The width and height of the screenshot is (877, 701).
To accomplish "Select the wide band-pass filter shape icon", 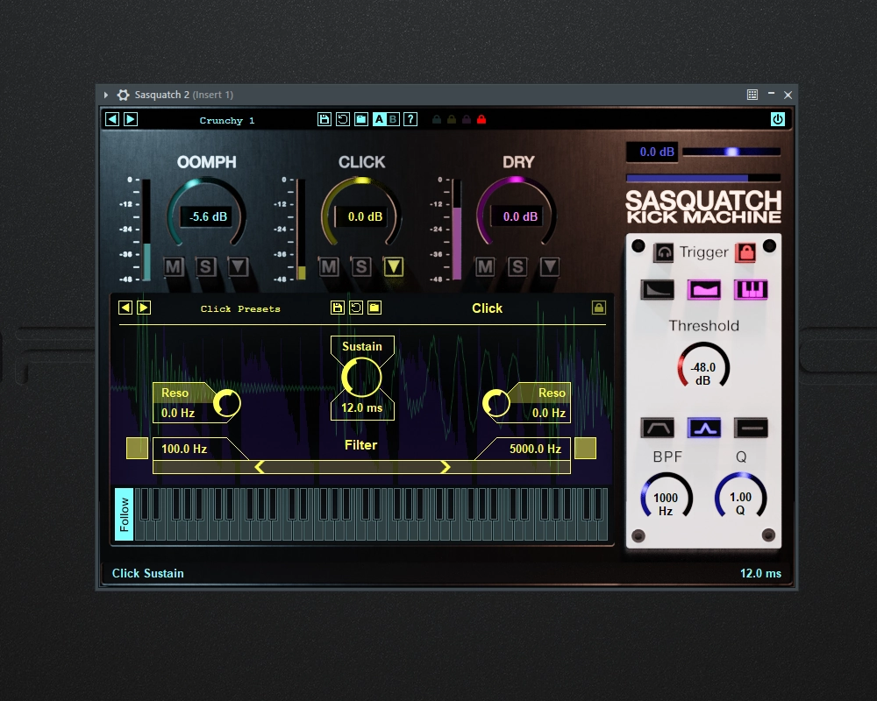I will tap(657, 428).
